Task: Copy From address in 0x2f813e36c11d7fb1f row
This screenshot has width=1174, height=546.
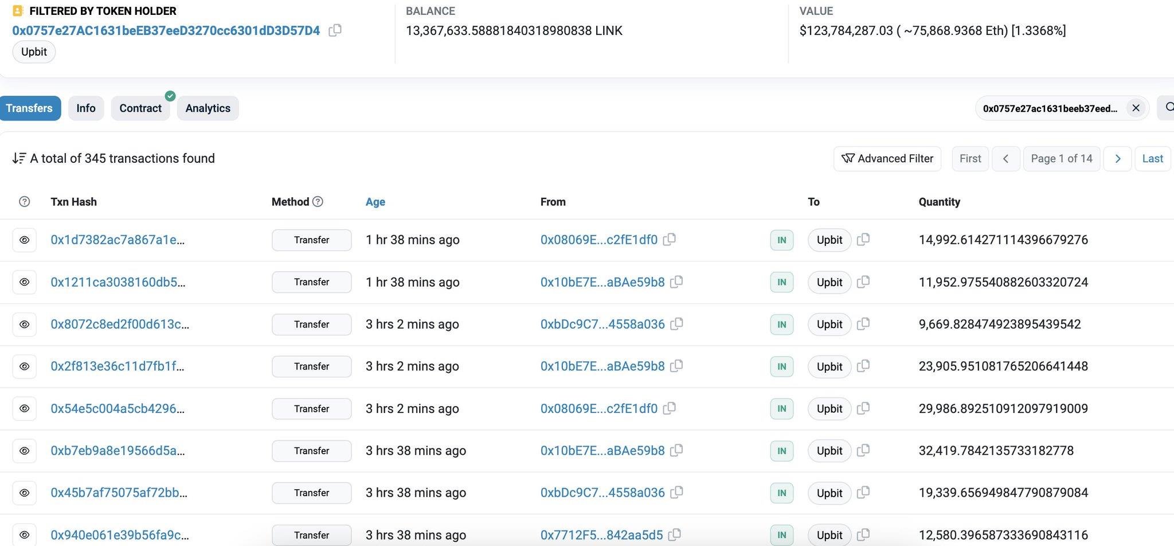Action: coord(676,366)
